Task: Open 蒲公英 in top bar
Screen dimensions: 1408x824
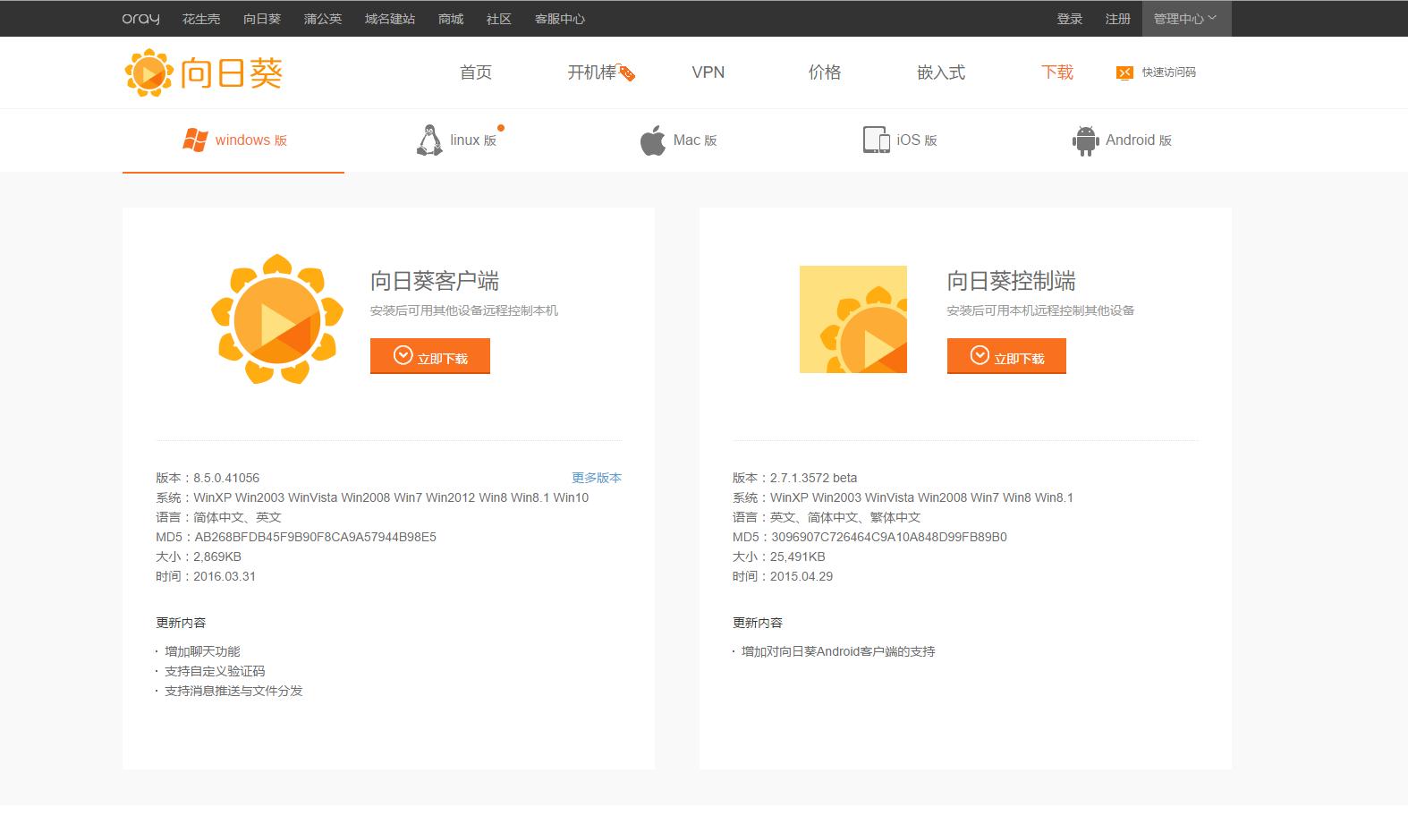Action: pos(323,19)
